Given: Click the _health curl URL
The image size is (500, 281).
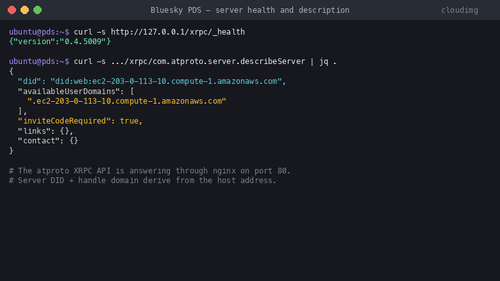Looking at the screenshot, I should [x=178, y=32].
